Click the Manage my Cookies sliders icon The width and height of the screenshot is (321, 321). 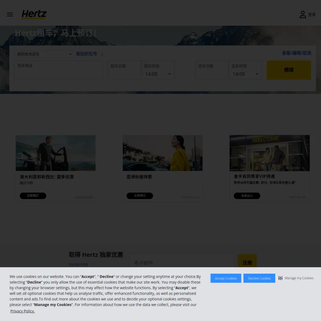click(280, 278)
